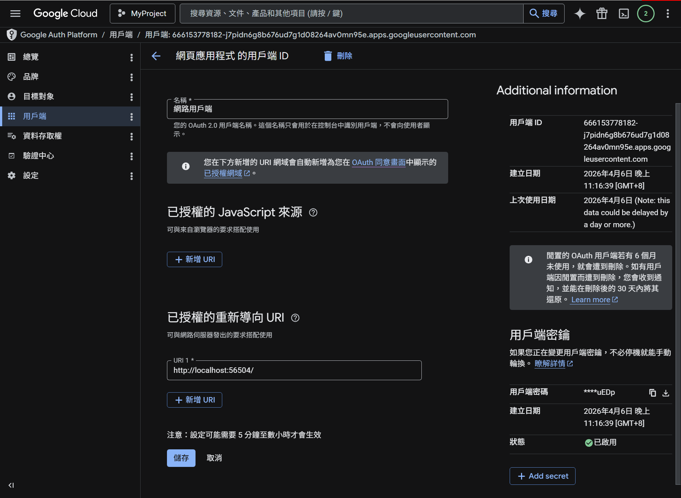Screen dimensions: 681x498
Task: Download the client secret via the download icon
Action: point(666,393)
